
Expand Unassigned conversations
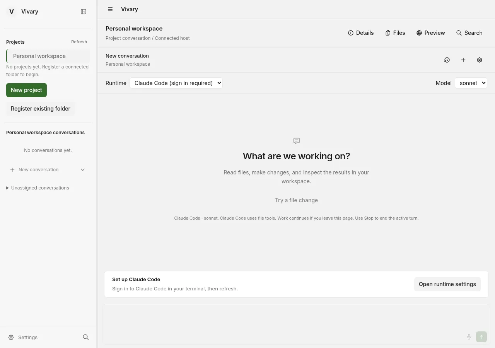pos(38,188)
